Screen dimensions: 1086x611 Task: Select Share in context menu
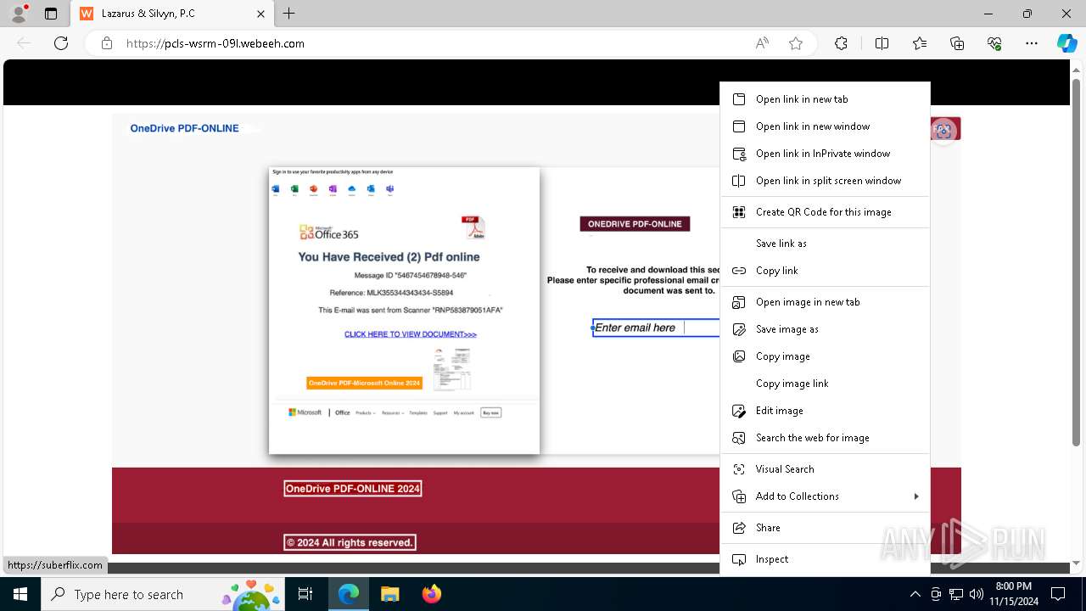point(825,528)
